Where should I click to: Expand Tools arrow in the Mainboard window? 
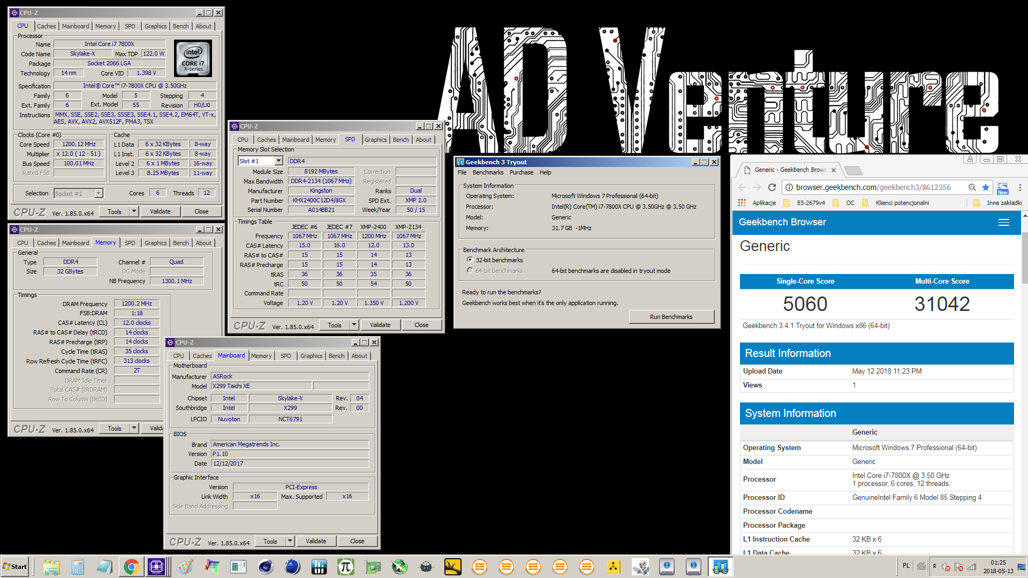290,541
